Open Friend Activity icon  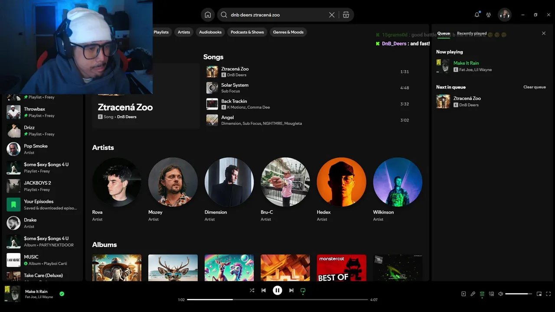pos(489,15)
